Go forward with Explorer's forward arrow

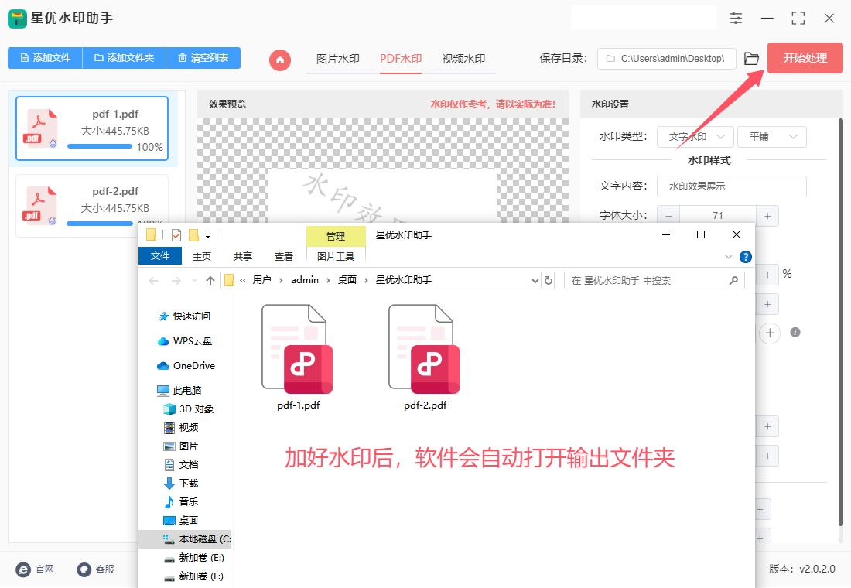point(176,281)
